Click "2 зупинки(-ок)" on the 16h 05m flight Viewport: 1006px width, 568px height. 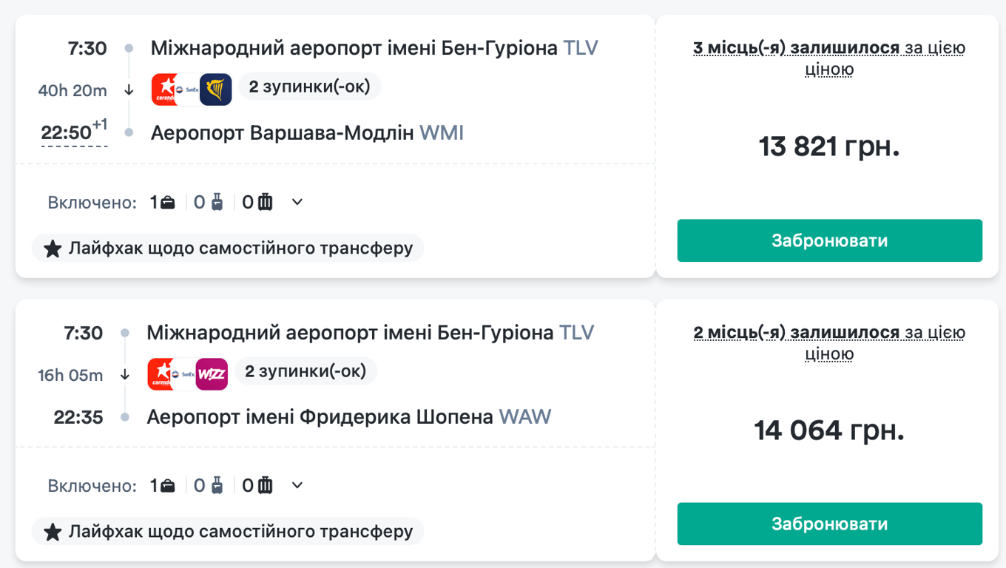[305, 371]
